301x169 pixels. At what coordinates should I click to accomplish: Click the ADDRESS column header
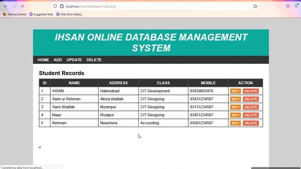click(118, 83)
